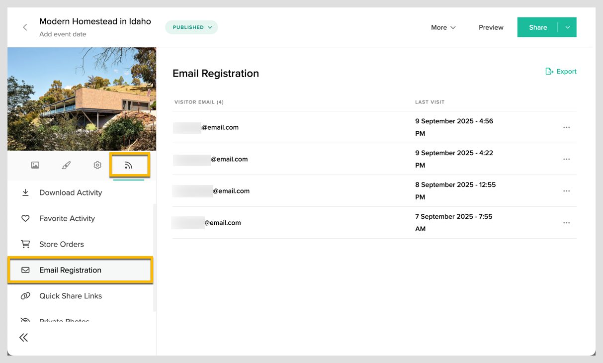This screenshot has height=363, width=603.
Task: Open Quick Share Links with the link icon
Action: click(70, 296)
